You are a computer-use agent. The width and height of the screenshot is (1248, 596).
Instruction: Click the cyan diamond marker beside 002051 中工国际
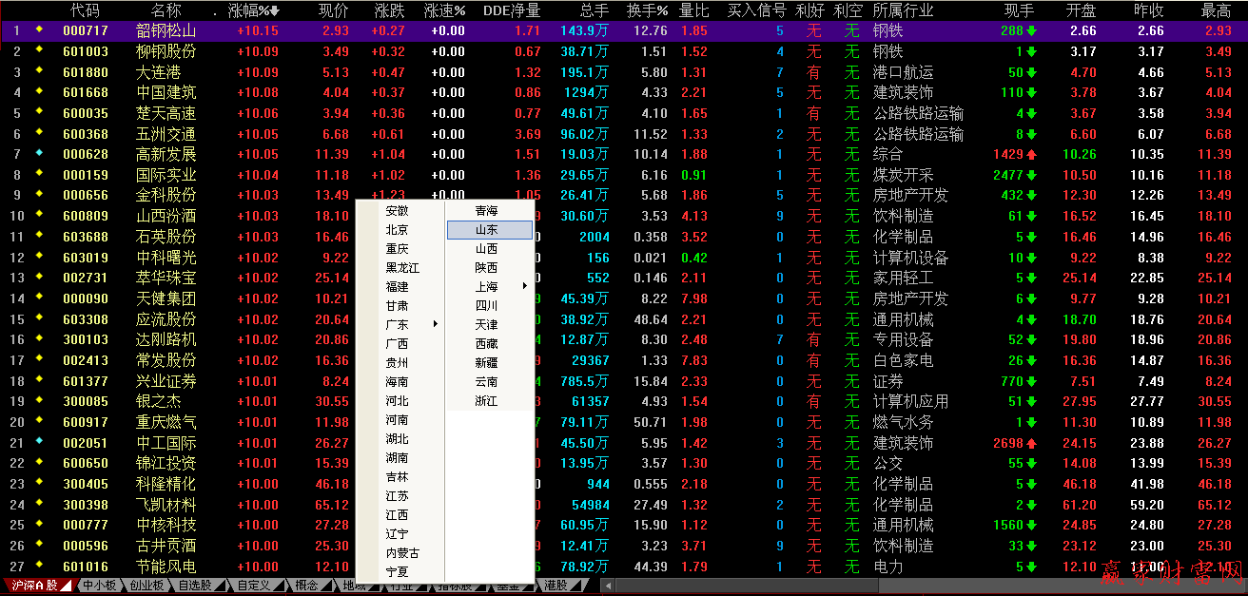tap(39, 443)
